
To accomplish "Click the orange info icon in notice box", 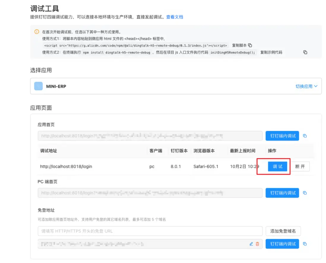I will [37, 32].
